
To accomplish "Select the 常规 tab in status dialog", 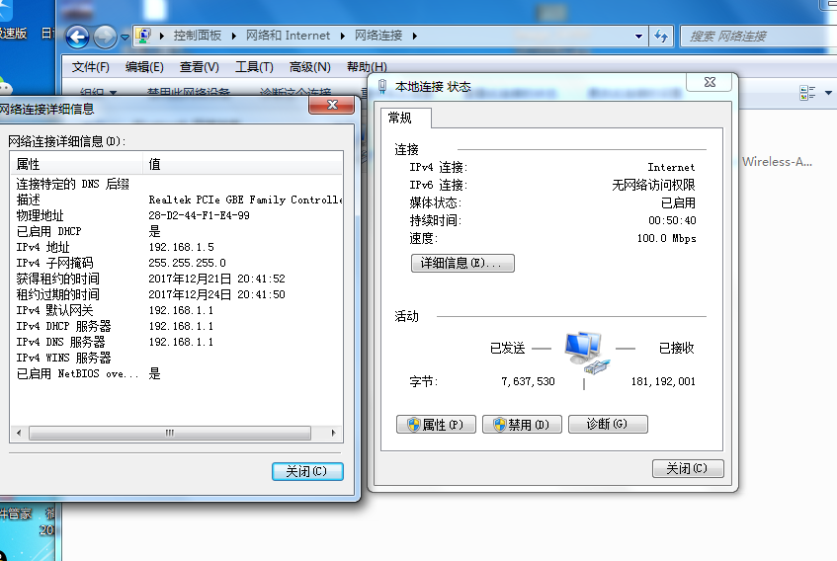I will coord(405,118).
